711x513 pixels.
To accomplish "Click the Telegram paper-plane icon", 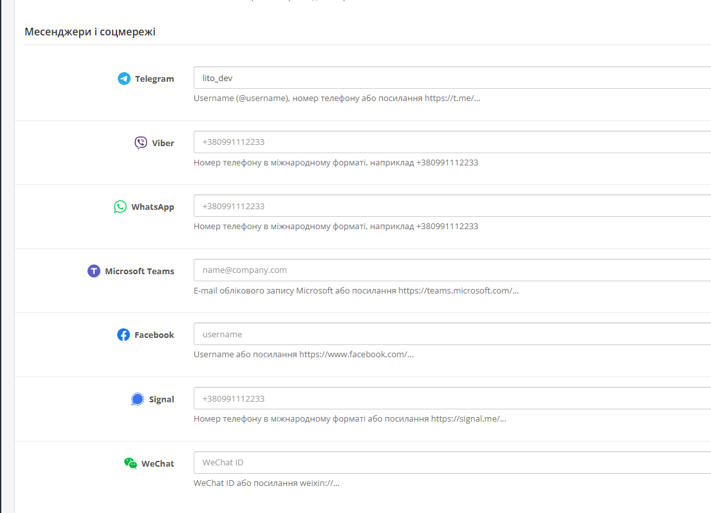I will (x=124, y=79).
